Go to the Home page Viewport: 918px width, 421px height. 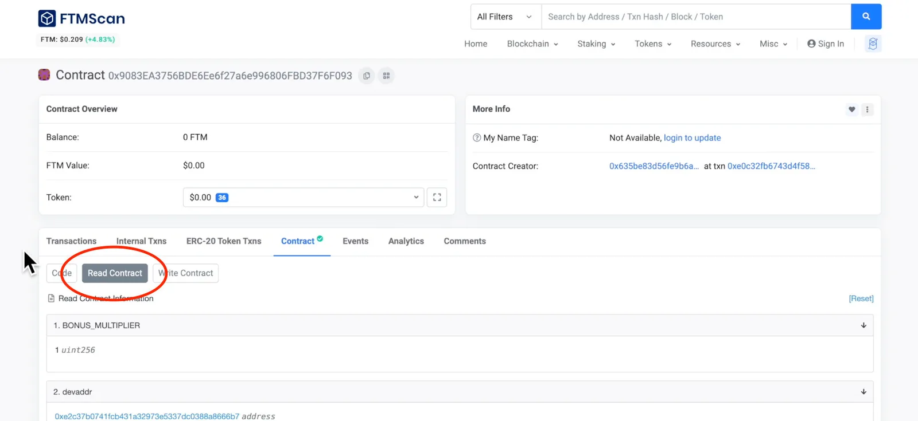[476, 44]
